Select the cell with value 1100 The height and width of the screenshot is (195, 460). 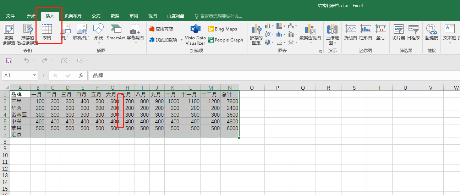pos(190,101)
